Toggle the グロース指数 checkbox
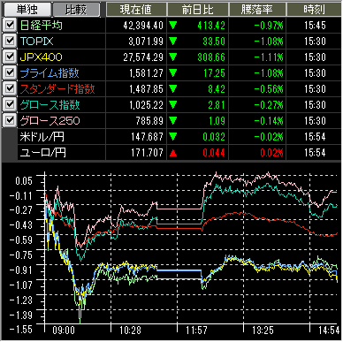 tap(10, 104)
